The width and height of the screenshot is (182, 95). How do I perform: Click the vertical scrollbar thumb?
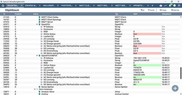[181, 73]
